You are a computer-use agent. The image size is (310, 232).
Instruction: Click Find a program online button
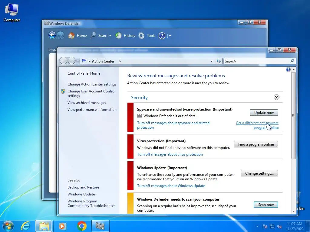256,144
